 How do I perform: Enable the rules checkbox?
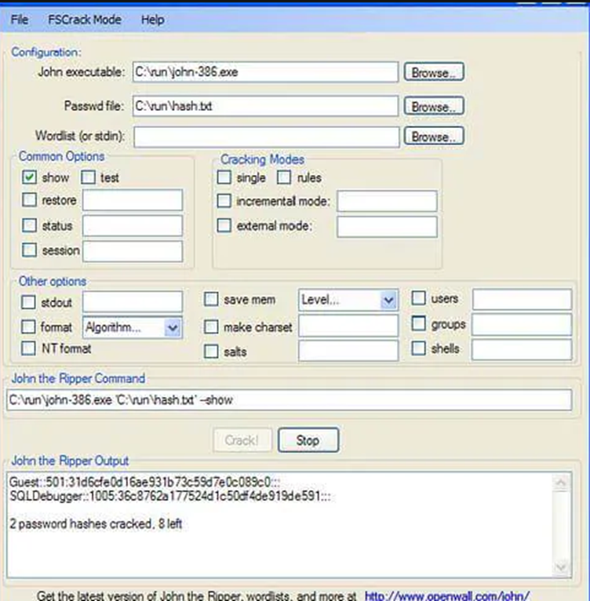pyautogui.click(x=284, y=177)
